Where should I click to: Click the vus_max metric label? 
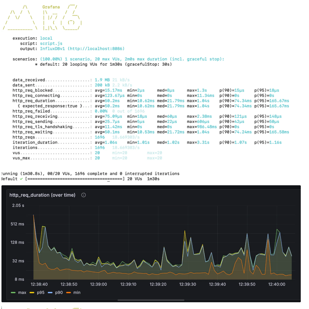point(21,158)
